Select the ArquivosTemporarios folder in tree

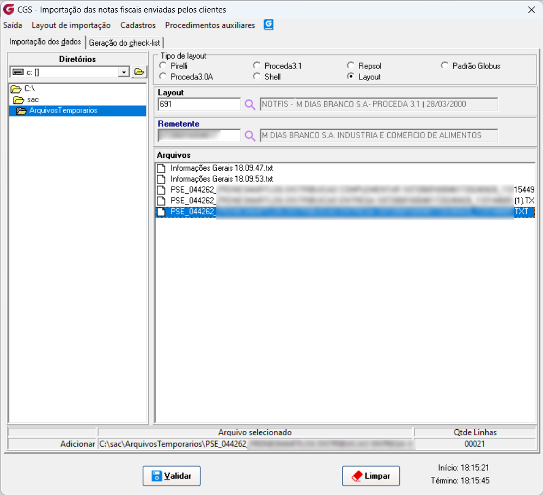point(77,110)
